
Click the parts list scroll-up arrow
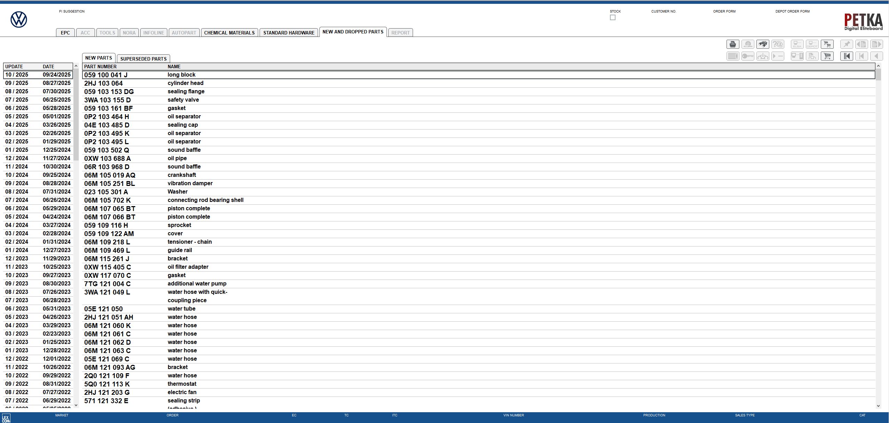click(878, 66)
